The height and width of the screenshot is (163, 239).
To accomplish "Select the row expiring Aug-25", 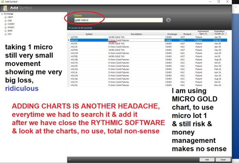I will (147, 60).
